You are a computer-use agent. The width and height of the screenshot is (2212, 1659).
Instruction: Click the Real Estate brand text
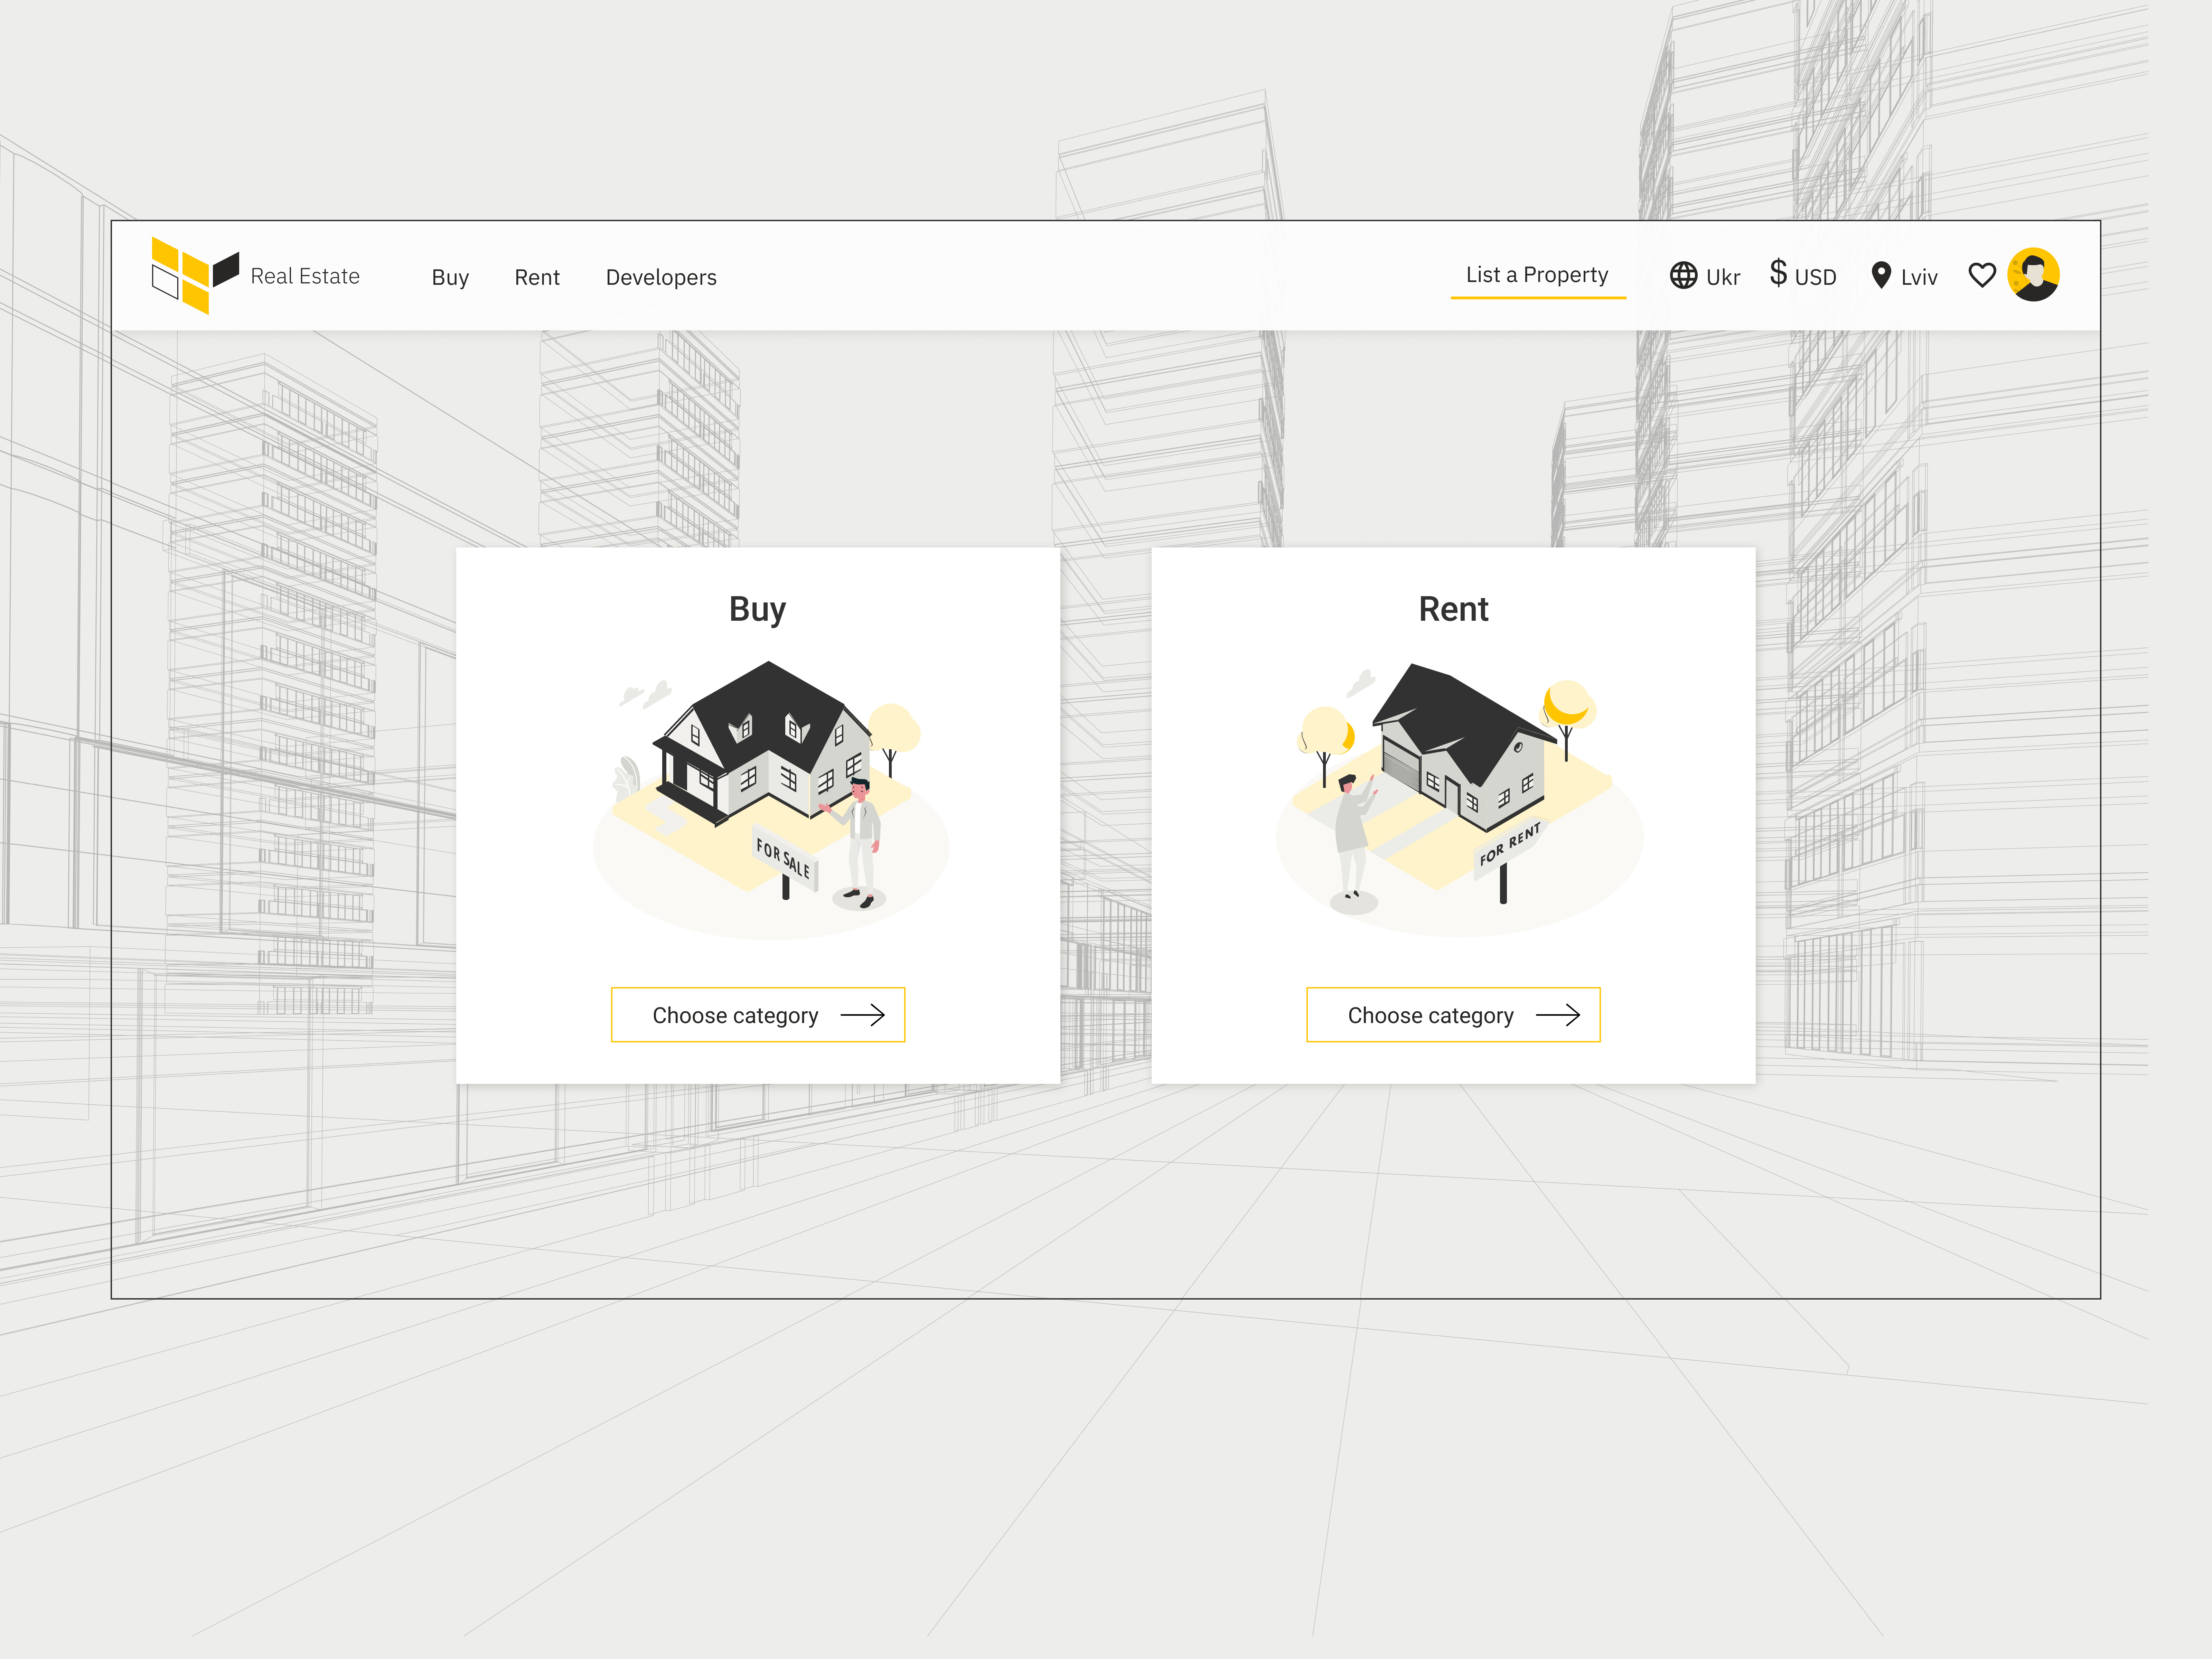pos(305,276)
